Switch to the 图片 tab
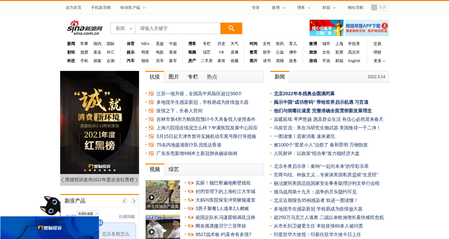This screenshot has height=239, width=449. tap(174, 77)
